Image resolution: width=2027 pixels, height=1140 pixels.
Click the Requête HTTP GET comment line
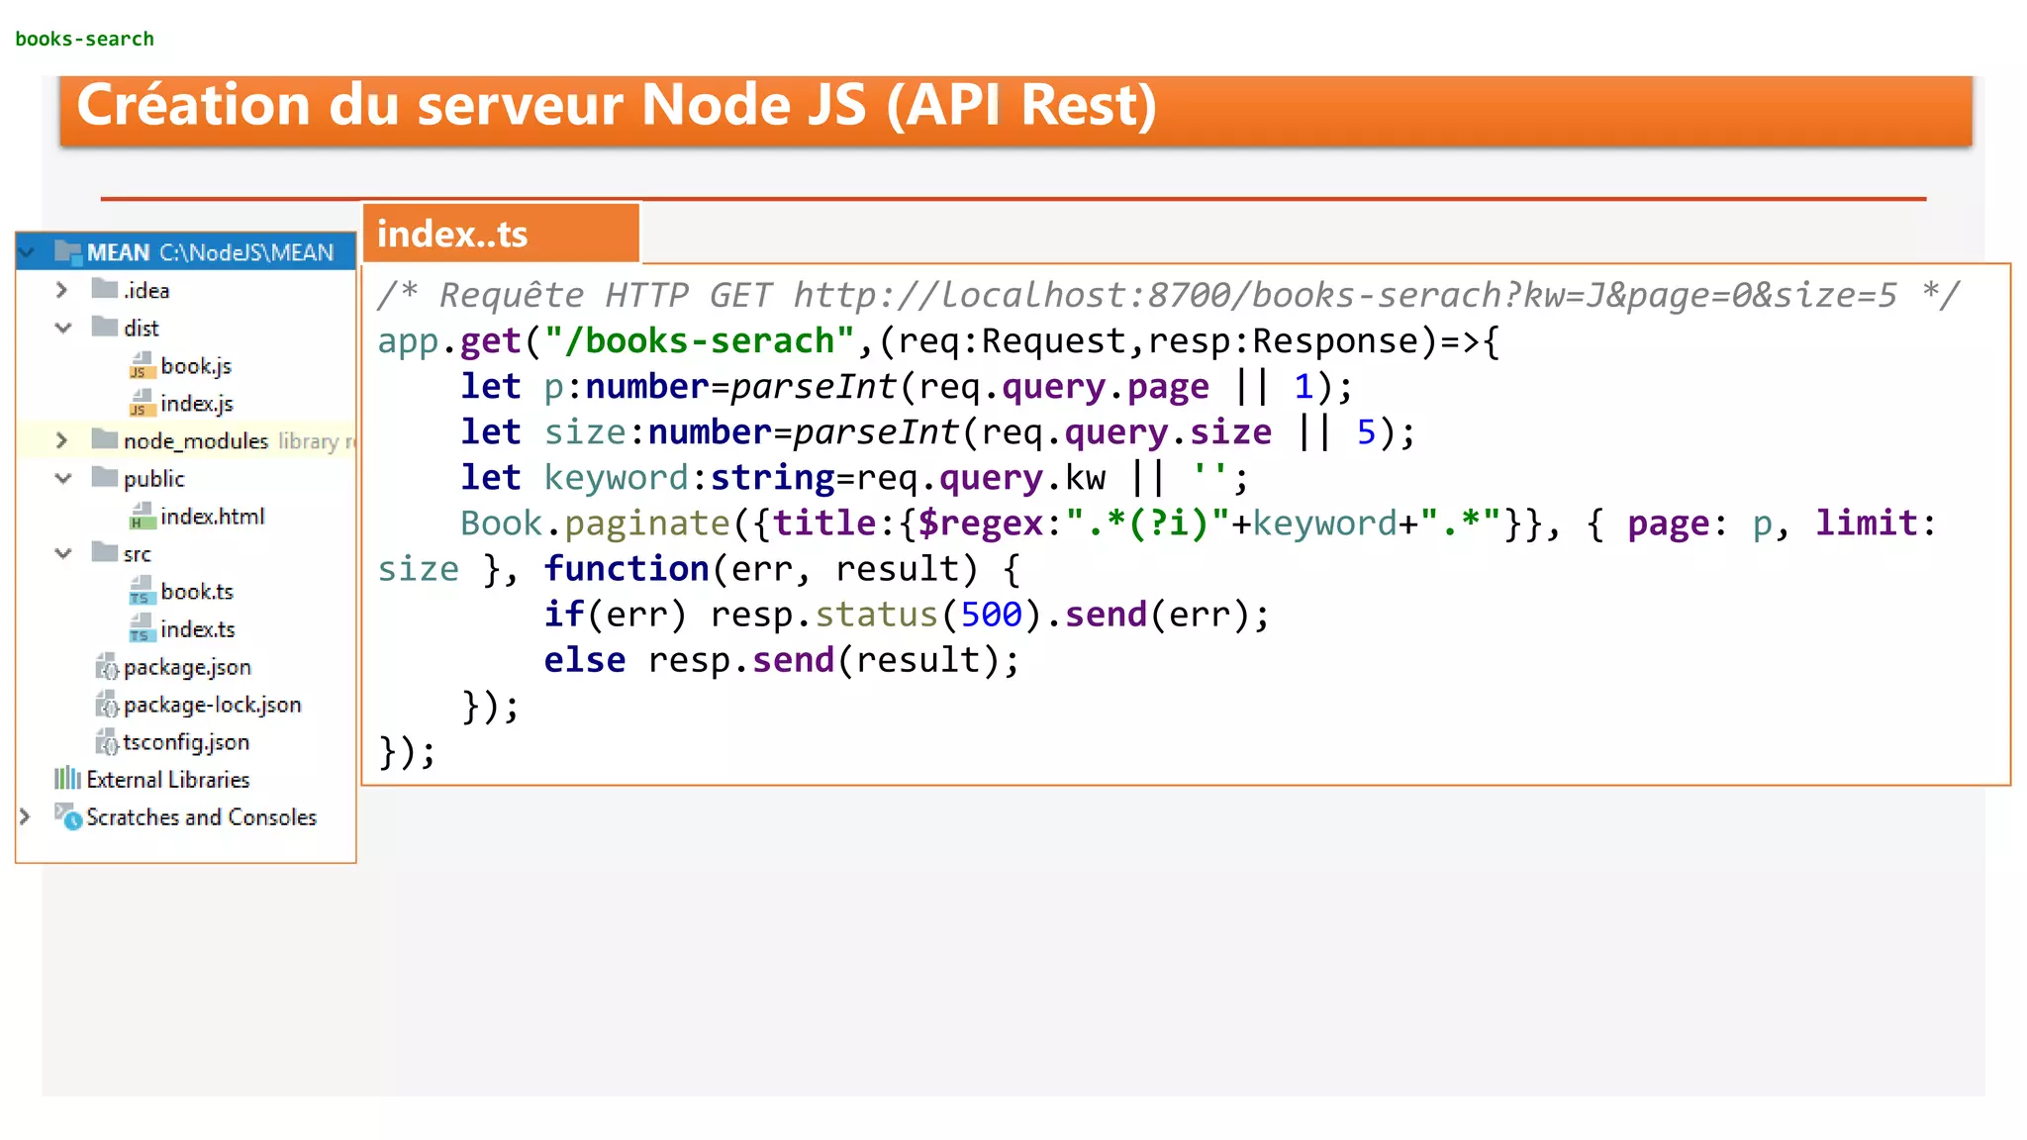pyautogui.click(x=1168, y=295)
